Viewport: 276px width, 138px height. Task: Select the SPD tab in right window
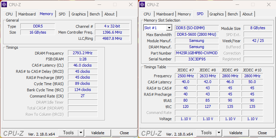click(x=200, y=14)
